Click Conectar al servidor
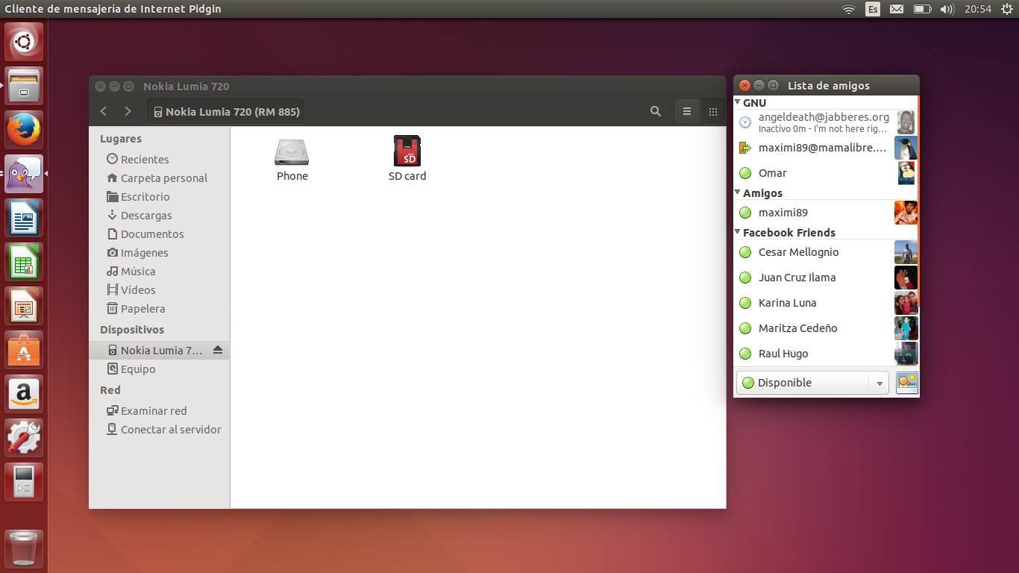Image resolution: width=1019 pixels, height=573 pixels. 163,429
